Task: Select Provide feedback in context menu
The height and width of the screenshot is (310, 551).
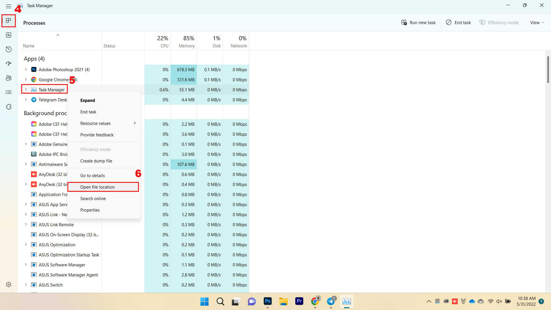Action: [104, 135]
